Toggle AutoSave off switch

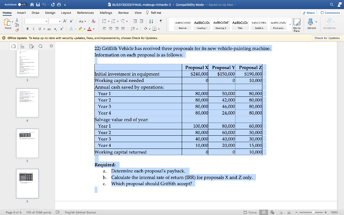click(x=23, y=4)
